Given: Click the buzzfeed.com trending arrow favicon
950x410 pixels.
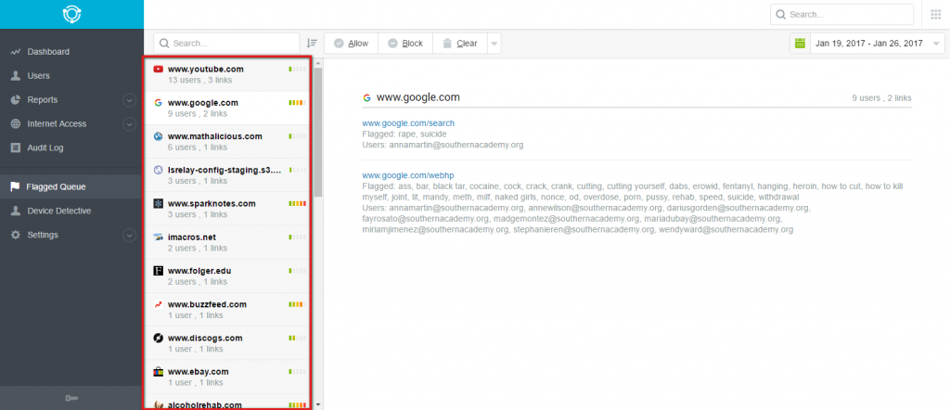Looking at the screenshot, I should coord(158,304).
